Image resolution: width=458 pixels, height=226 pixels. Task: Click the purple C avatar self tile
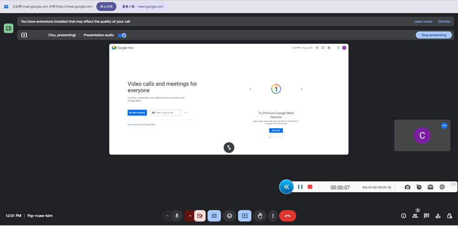point(422,135)
